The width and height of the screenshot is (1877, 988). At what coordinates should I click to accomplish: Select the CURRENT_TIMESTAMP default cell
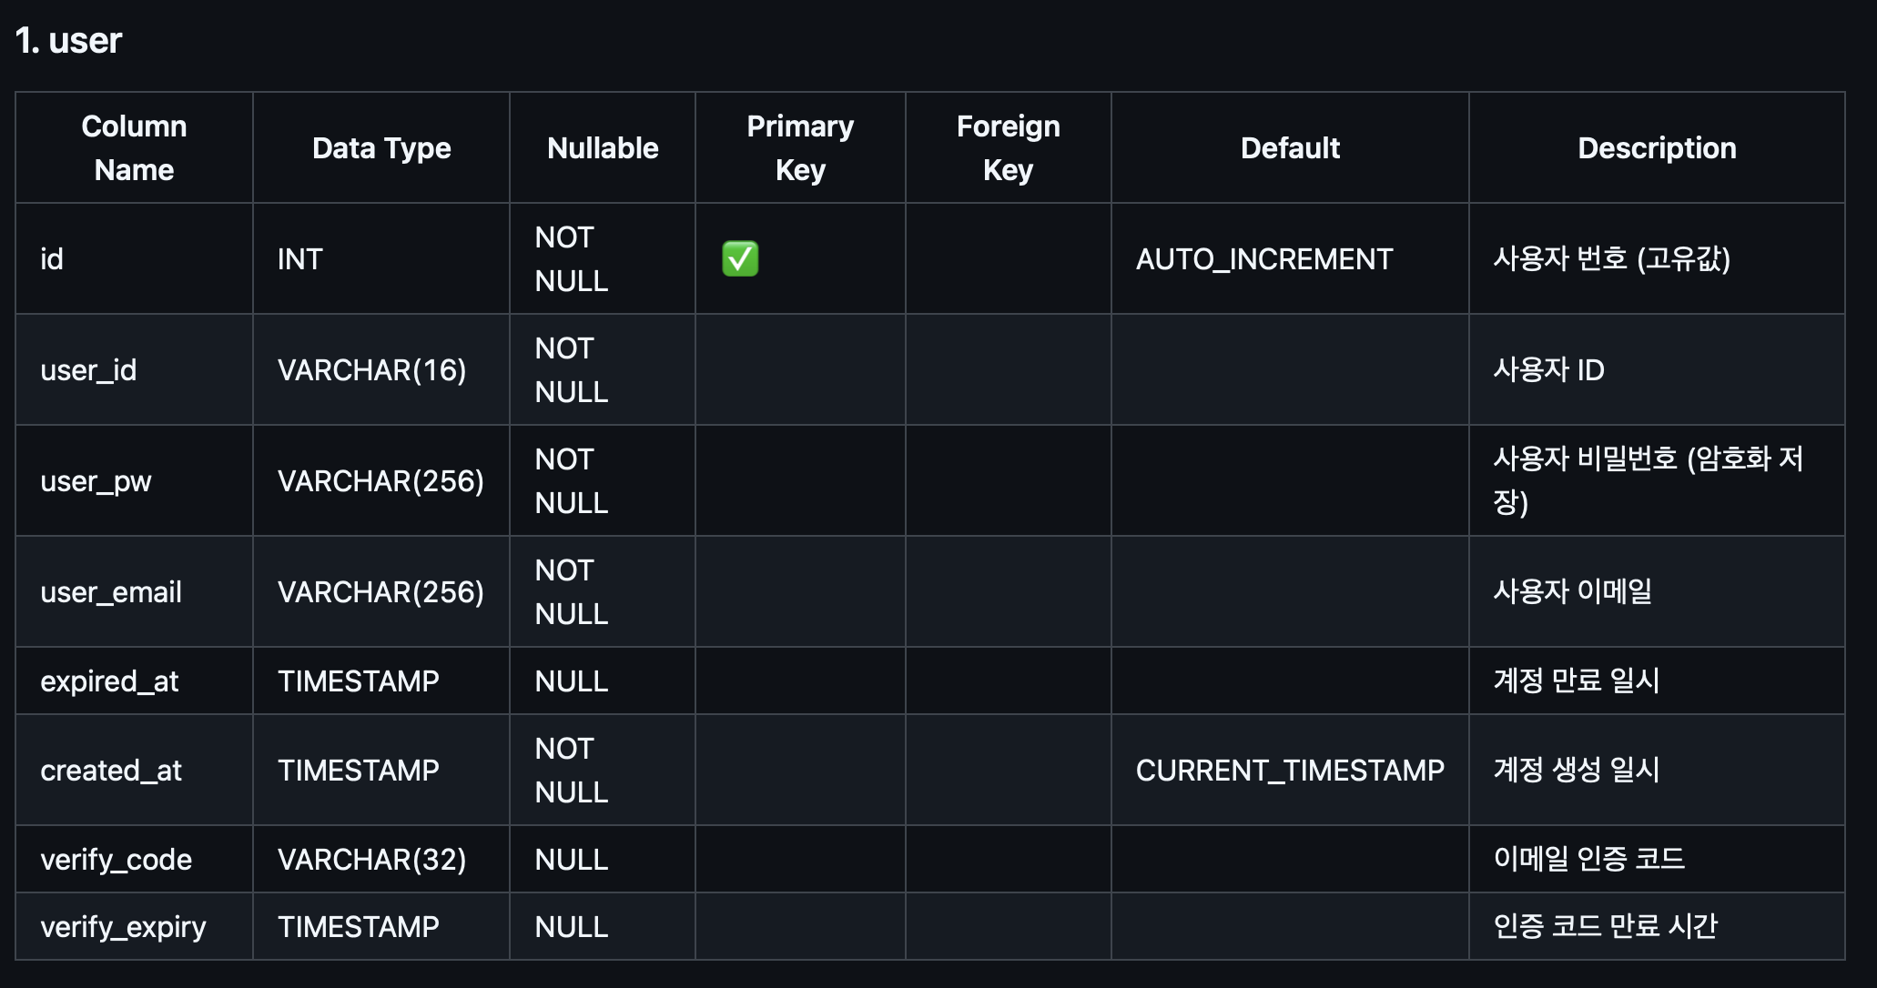pos(1290,771)
